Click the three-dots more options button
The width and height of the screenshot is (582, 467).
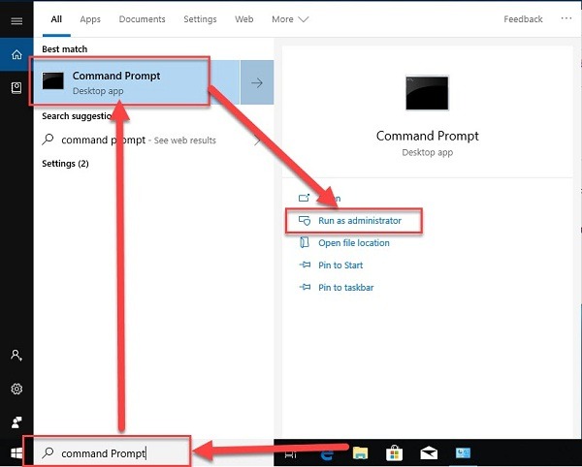coord(566,18)
